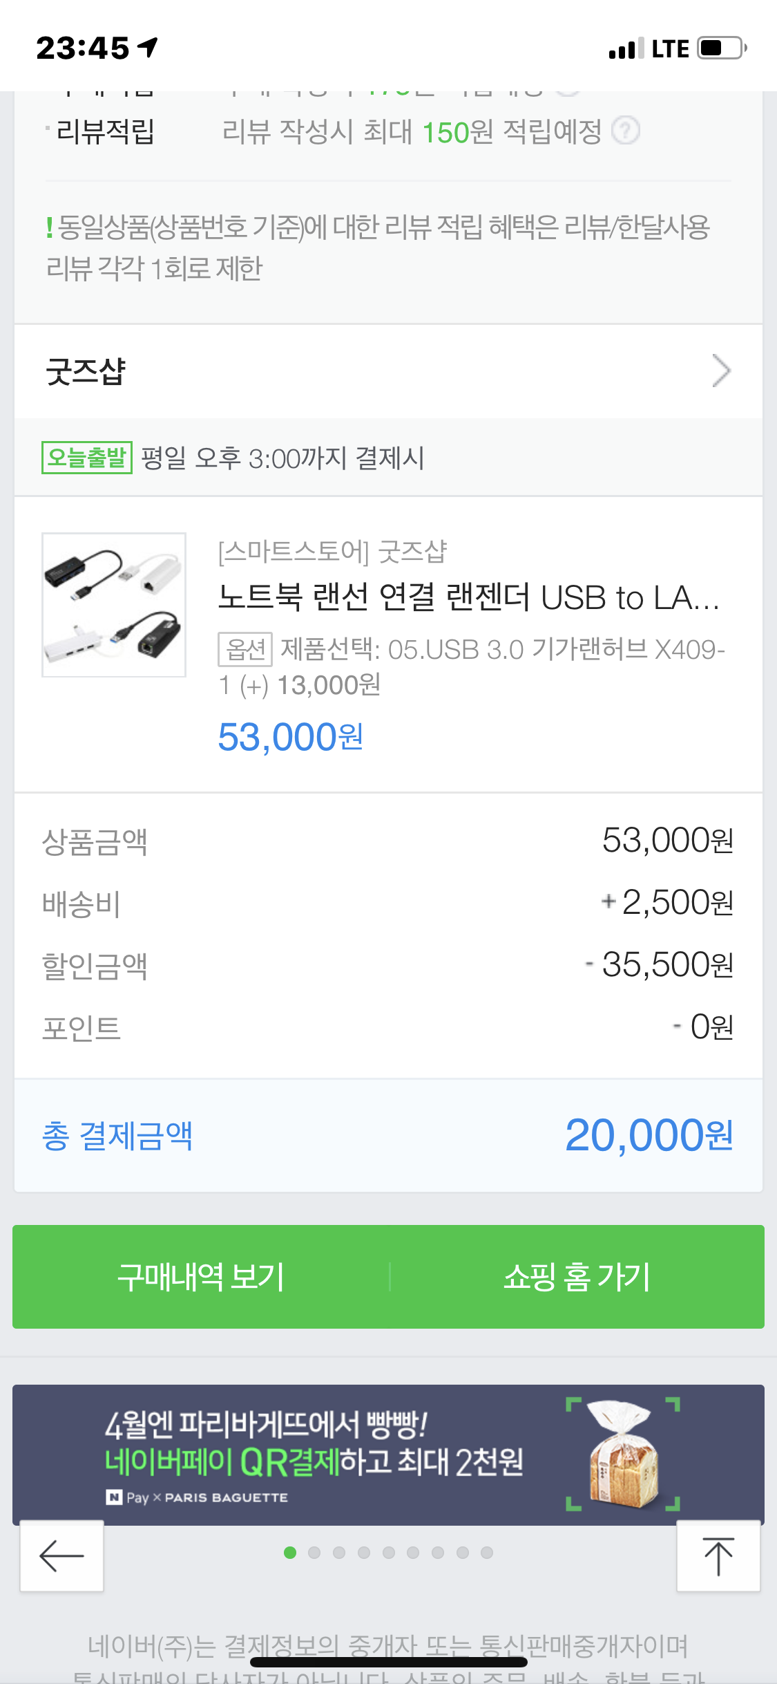Tap the review reward help question-mark icon
The image size is (777, 1684).
626,131
